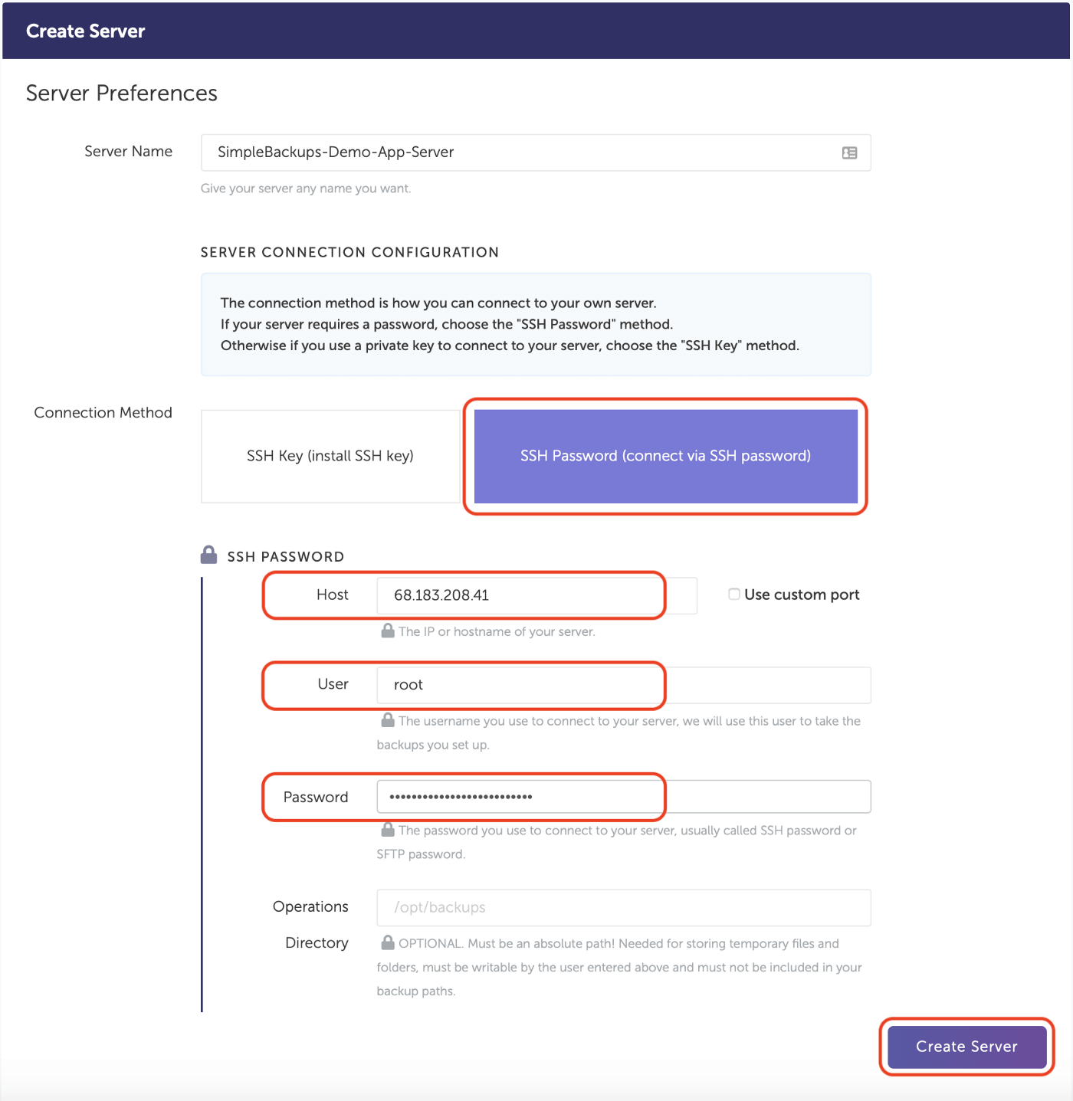Click the lock icon before the OPTIONAL directory hint
Image resolution: width=1073 pixels, height=1101 pixels.
click(388, 942)
